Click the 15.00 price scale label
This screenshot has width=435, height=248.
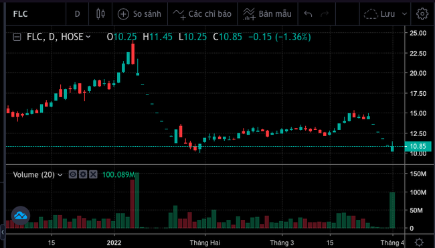point(418,113)
